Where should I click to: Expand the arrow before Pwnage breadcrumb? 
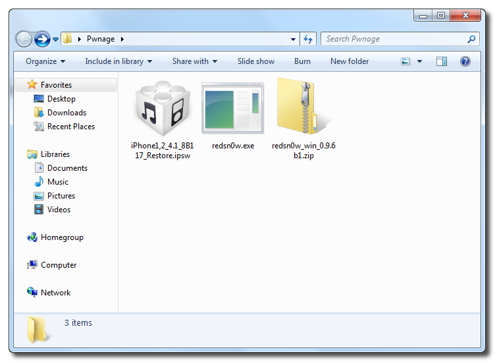pyautogui.click(x=79, y=39)
